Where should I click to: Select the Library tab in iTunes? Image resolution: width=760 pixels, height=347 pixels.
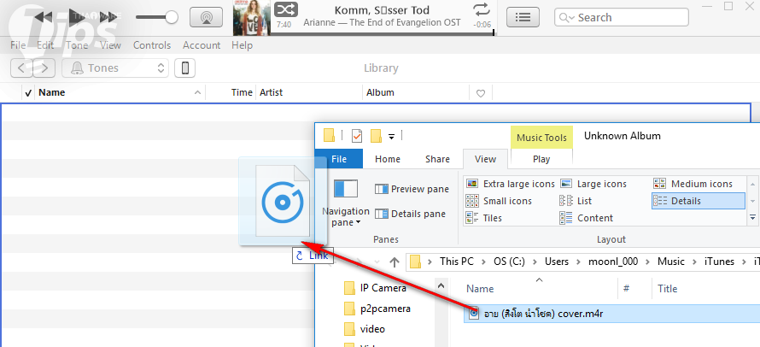tap(381, 68)
